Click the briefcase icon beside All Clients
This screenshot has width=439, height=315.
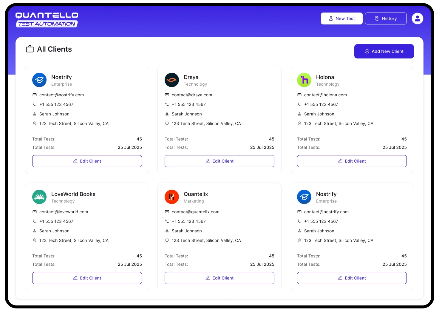tap(30, 49)
